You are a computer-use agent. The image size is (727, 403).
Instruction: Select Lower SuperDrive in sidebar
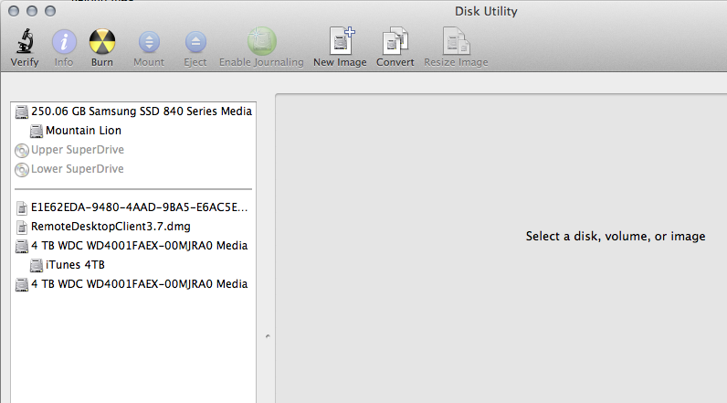(x=77, y=169)
